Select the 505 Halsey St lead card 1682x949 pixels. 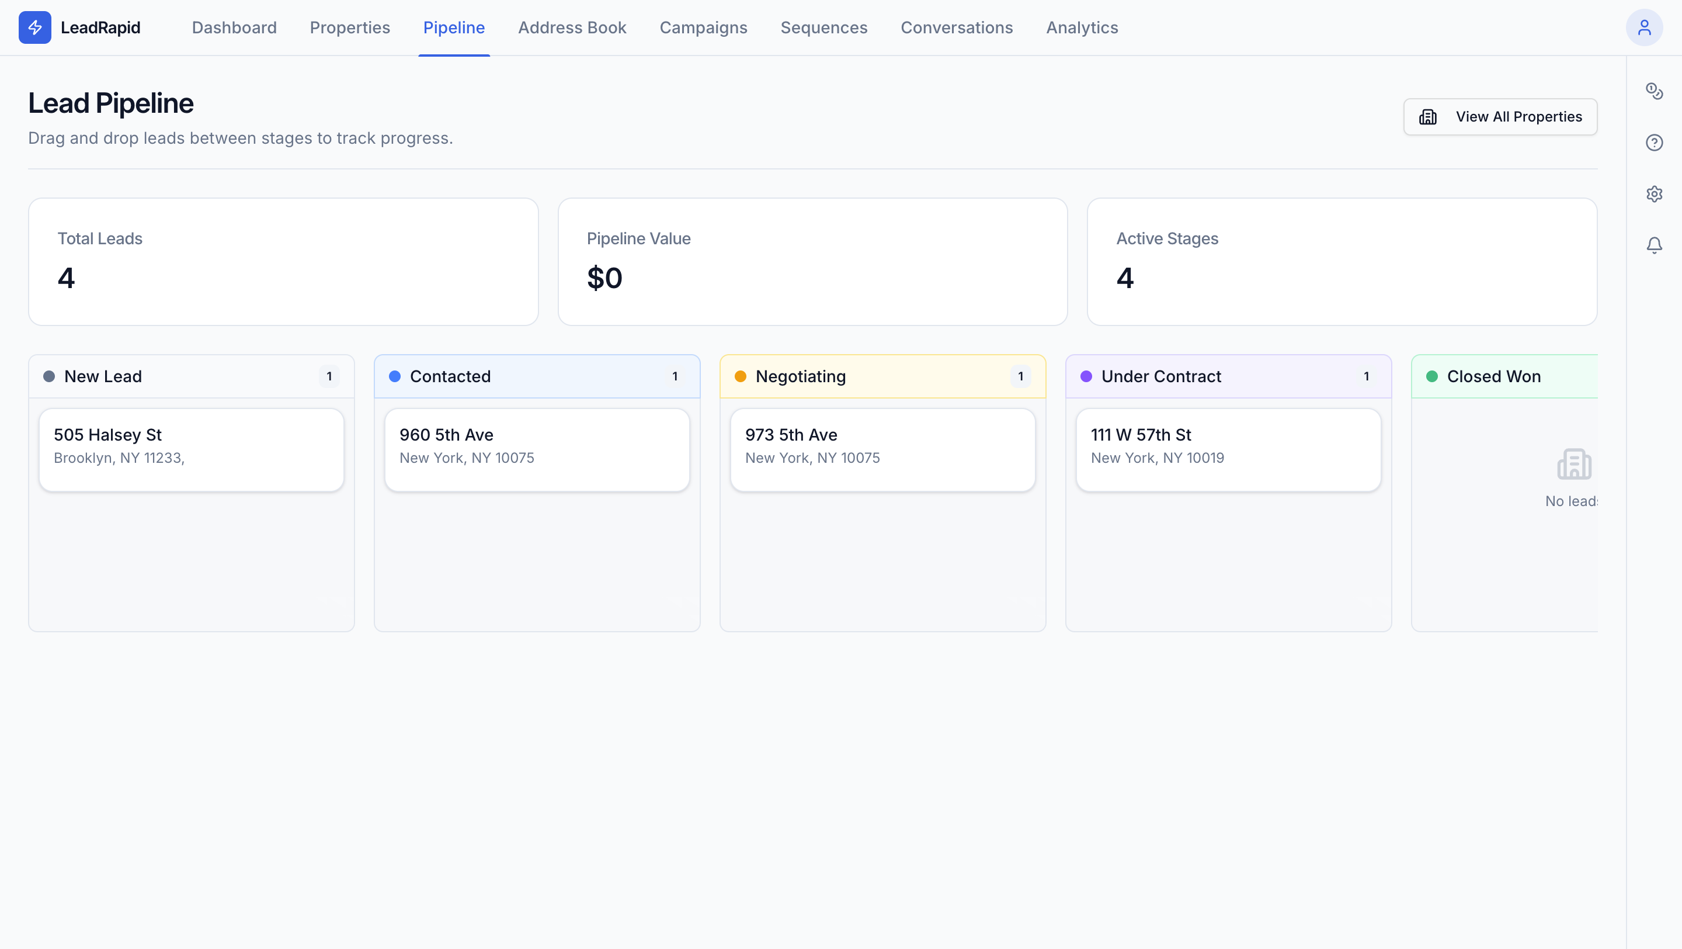[192, 449]
